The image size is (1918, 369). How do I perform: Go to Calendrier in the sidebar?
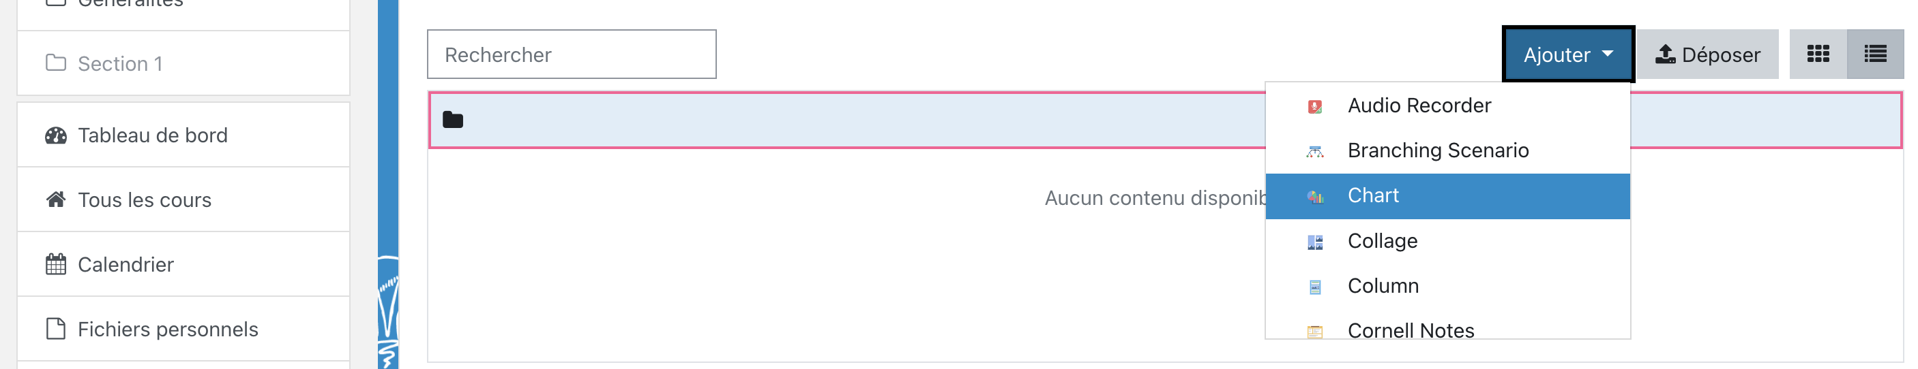[x=125, y=265]
